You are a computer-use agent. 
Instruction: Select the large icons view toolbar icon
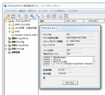[x=32, y=16]
